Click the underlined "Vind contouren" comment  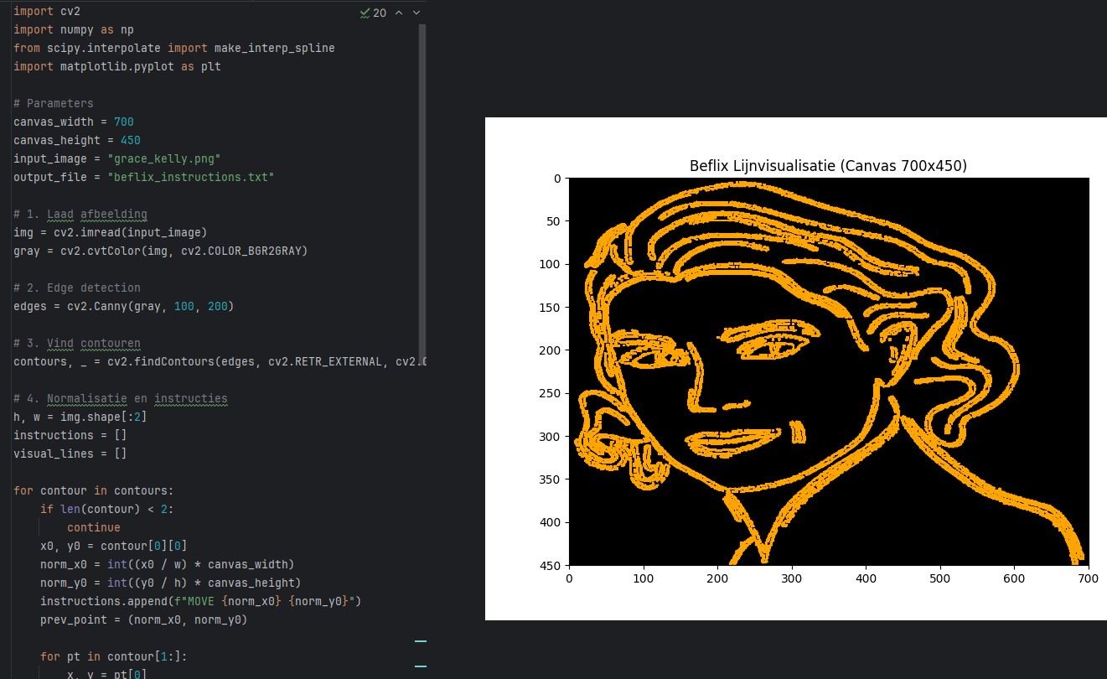tap(93, 343)
